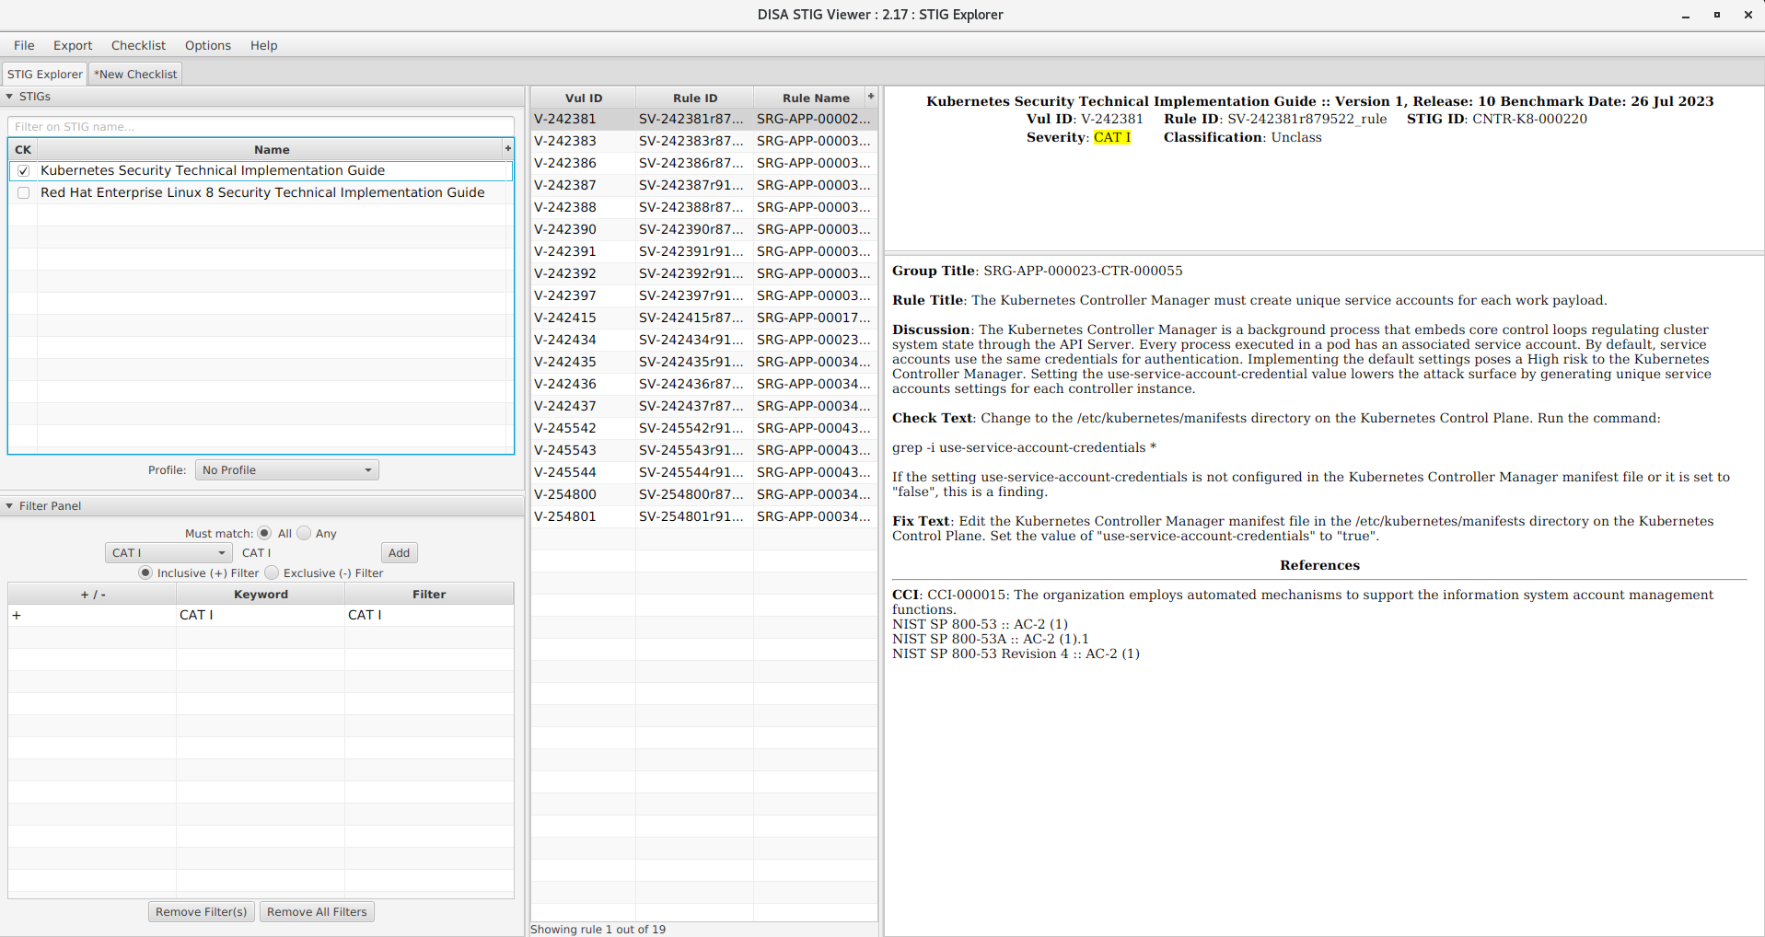The image size is (1765, 937).
Task: Select the Any radio button for Must match
Action: (x=304, y=533)
